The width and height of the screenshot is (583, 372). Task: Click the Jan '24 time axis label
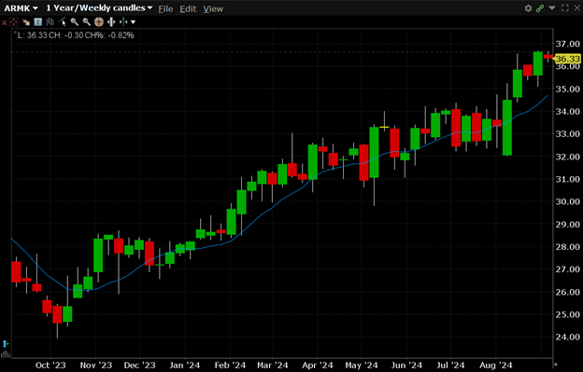point(184,365)
